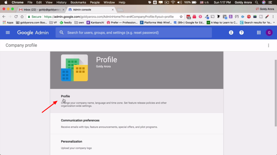This screenshot has width=277, height=155.
Task: Open the Communication preferences section
Action: pos(137,123)
